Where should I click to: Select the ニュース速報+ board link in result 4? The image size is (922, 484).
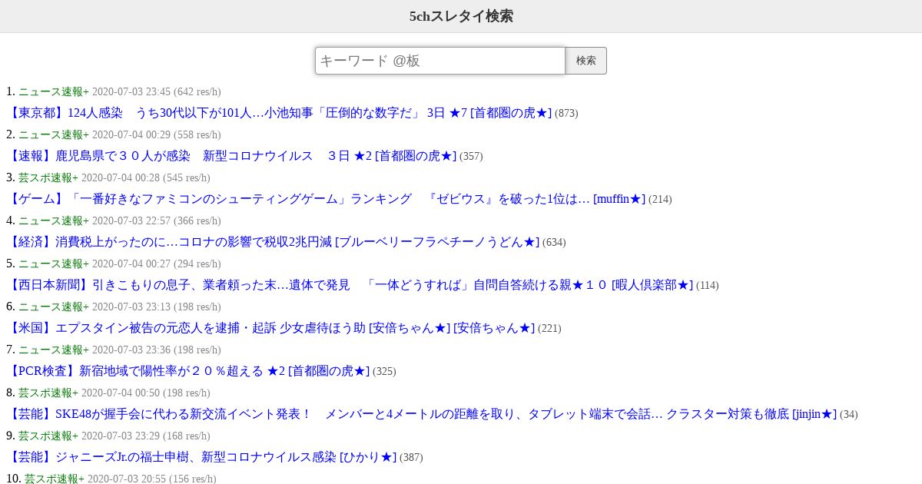coord(54,220)
